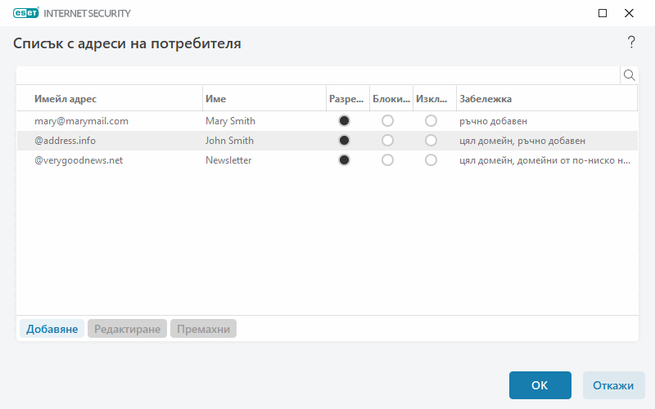Set mary@marymail.com to Blocked
The image size is (655, 409).
coord(388,121)
